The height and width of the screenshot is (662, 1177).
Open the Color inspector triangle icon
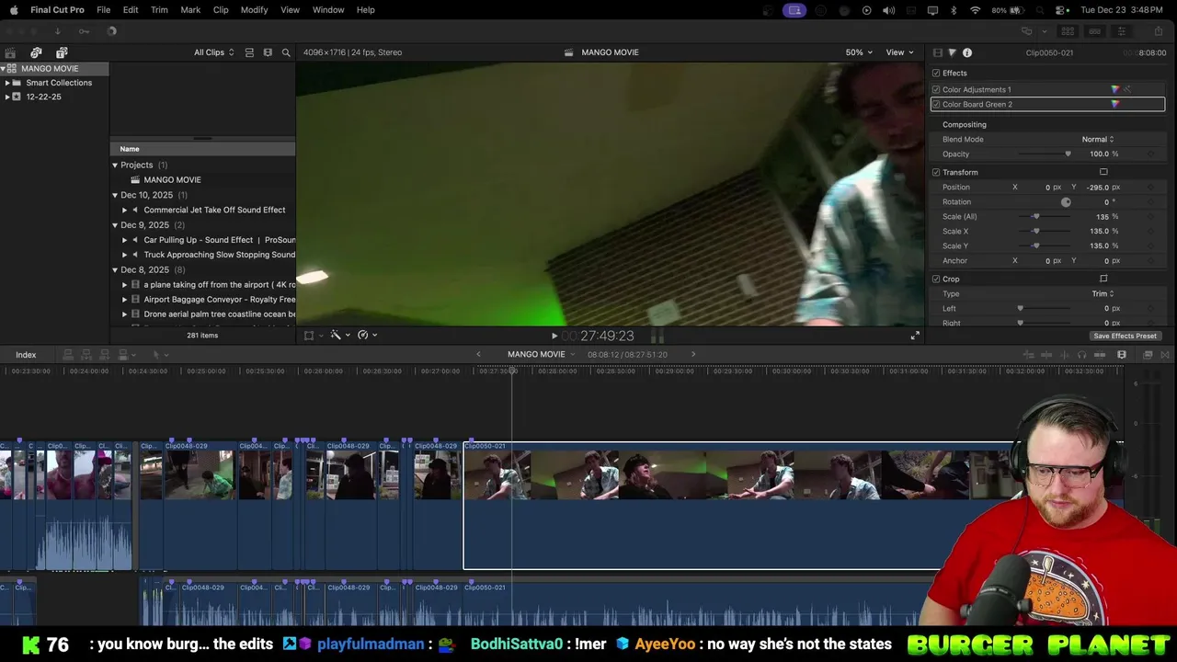[952, 52]
